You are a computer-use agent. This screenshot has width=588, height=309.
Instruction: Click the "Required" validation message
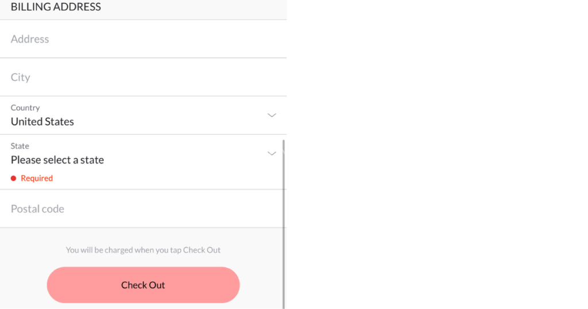point(37,179)
